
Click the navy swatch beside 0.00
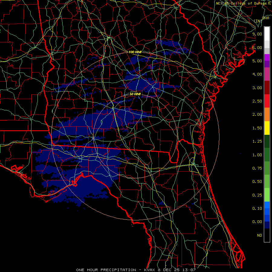[x=267, y=225]
